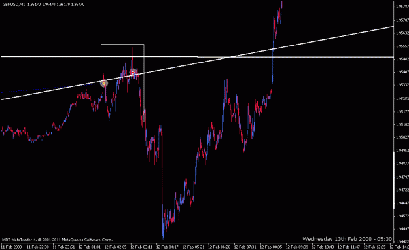Click the '12 Feb 11:47' time axis label

tap(349, 247)
